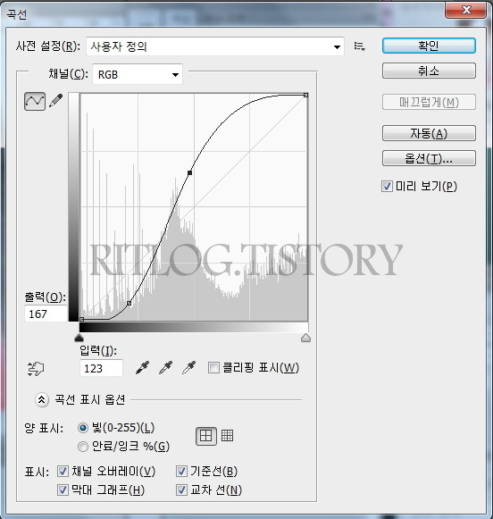
Task: Open the preset options menu icon
Action: tap(359, 46)
